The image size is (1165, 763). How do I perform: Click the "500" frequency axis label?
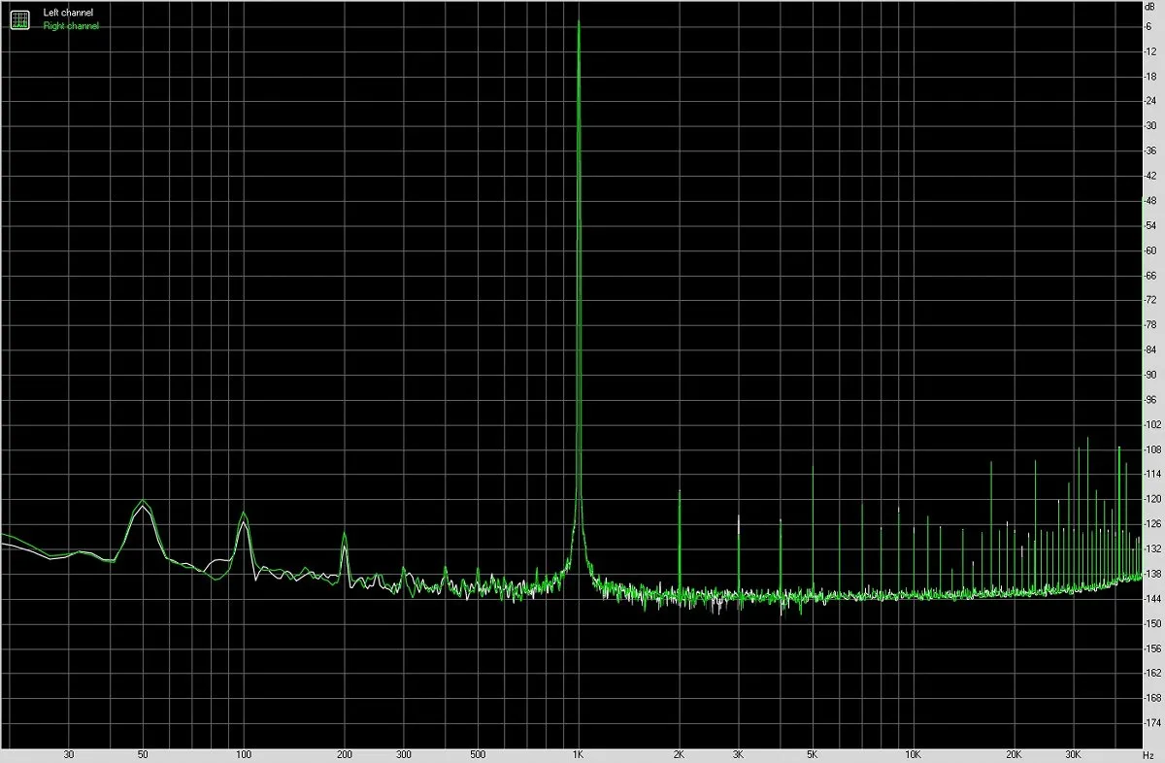[478, 754]
